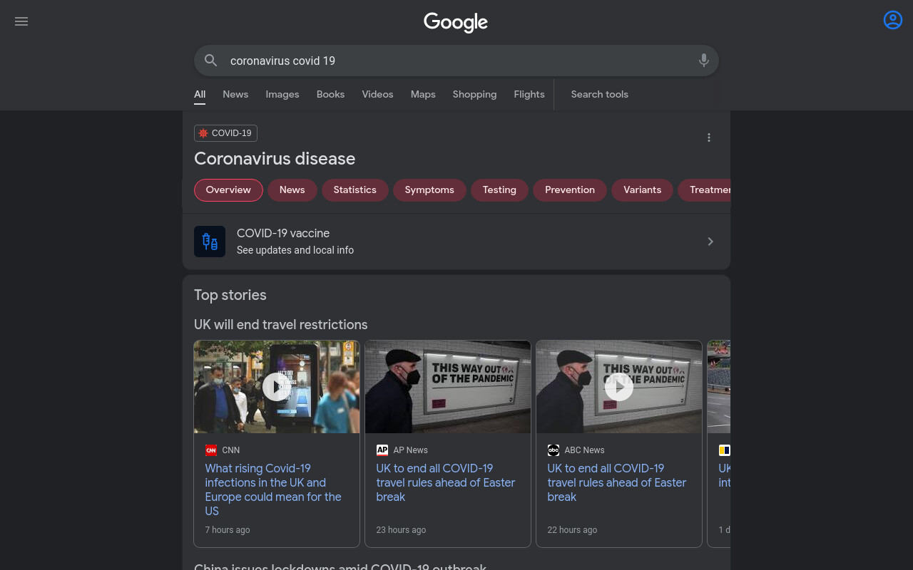This screenshot has height=570, width=913.
Task: Click the '23 hours ago' timestamp
Action: pyautogui.click(x=401, y=530)
